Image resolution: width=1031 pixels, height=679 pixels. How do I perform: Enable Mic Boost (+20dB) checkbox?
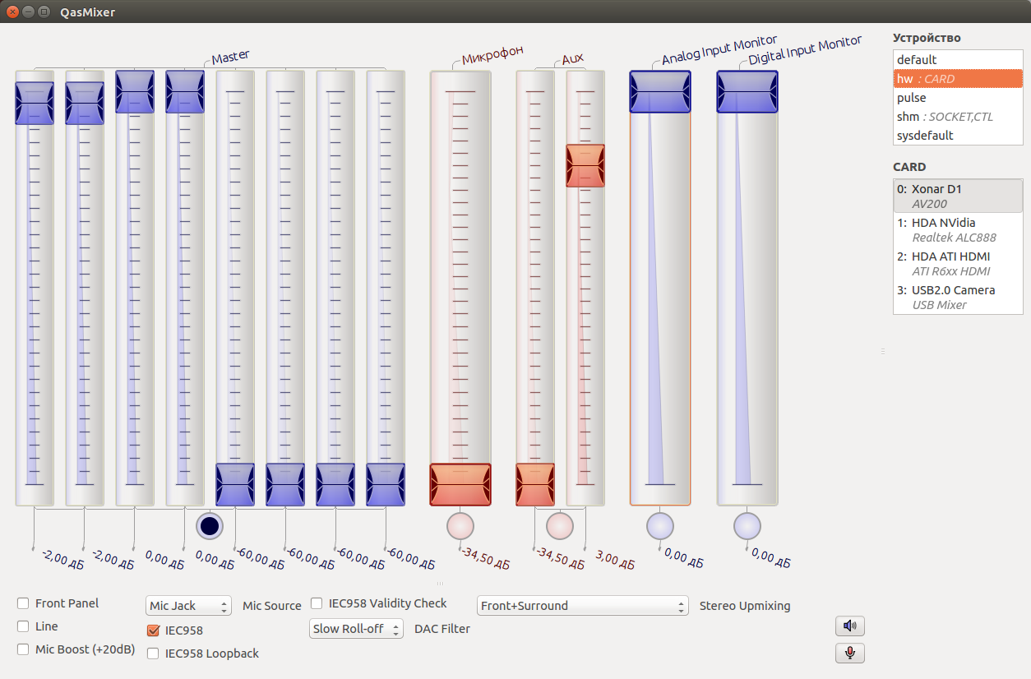coord(23,649)
